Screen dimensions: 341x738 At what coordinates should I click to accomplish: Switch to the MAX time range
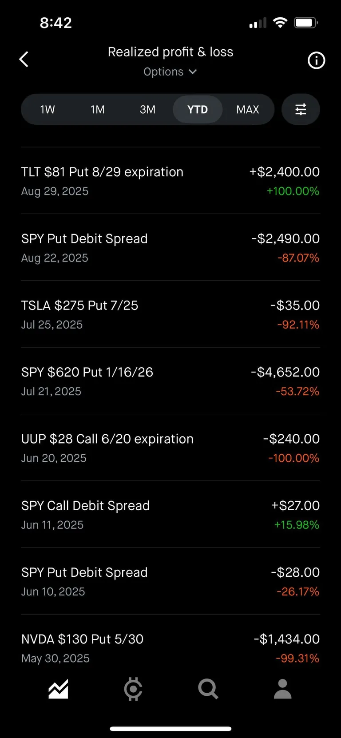point(247,109)
